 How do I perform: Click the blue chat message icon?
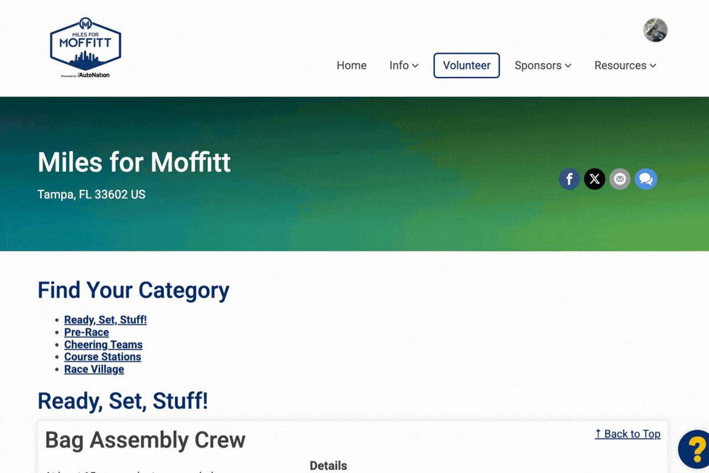646,179
